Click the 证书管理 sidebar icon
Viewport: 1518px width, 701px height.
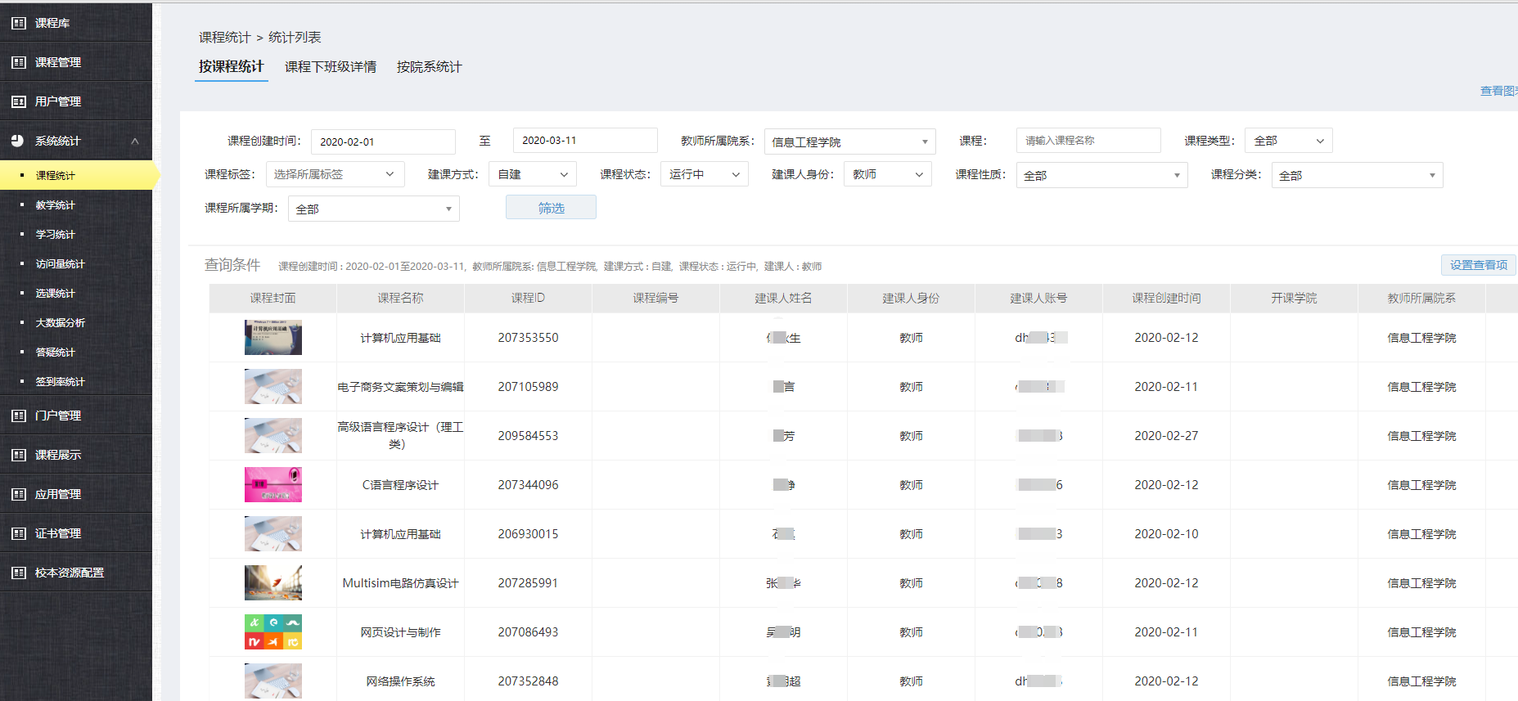(x=19, y=533)
